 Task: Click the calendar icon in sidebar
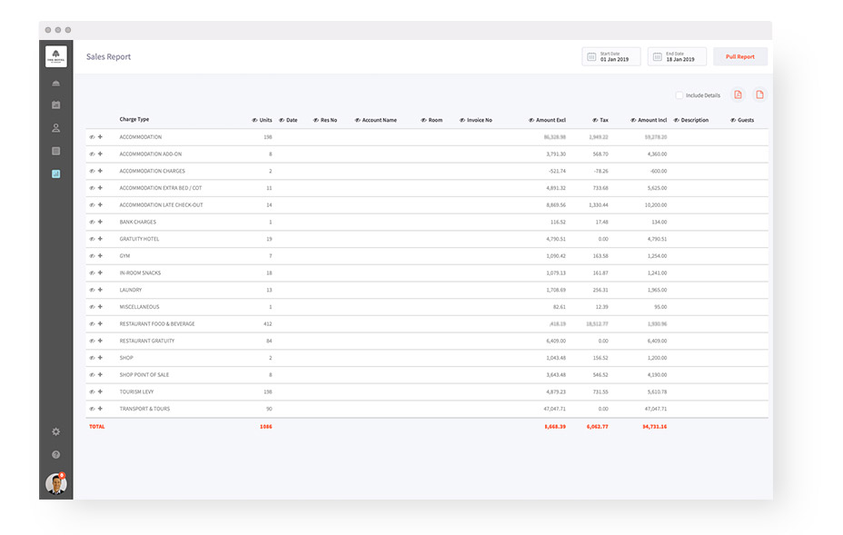56,105
